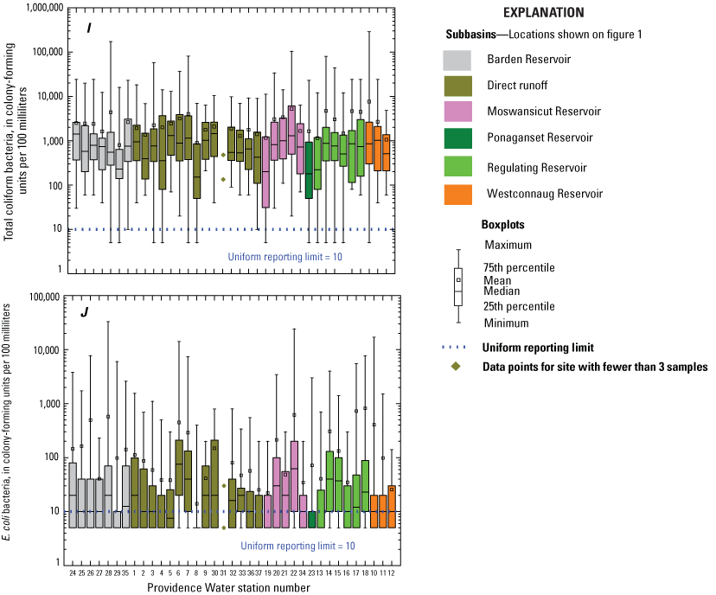
Task: Select the Regulating Reservoir light green swatch
Action: coord(457,166)
